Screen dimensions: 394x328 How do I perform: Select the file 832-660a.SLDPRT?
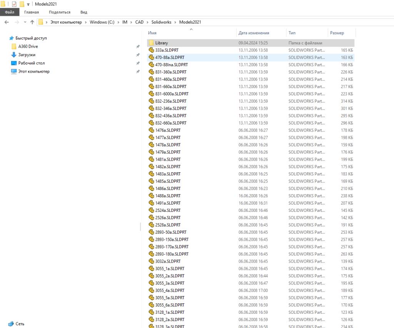171,123
